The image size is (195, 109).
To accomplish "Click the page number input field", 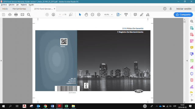I will pyautogui.click(x=60, y=15).
